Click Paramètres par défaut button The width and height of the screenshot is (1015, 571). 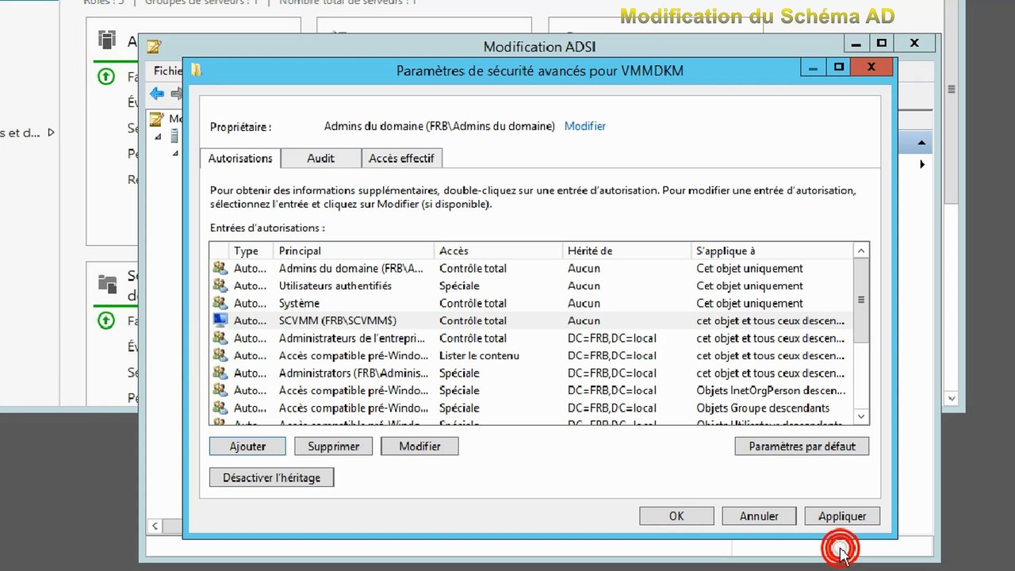coord(802,446)
